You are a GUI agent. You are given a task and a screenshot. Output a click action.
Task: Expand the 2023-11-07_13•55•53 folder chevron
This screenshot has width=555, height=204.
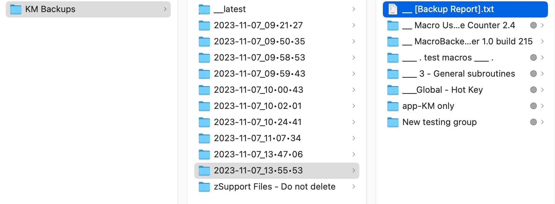click(x=354, y=171)
